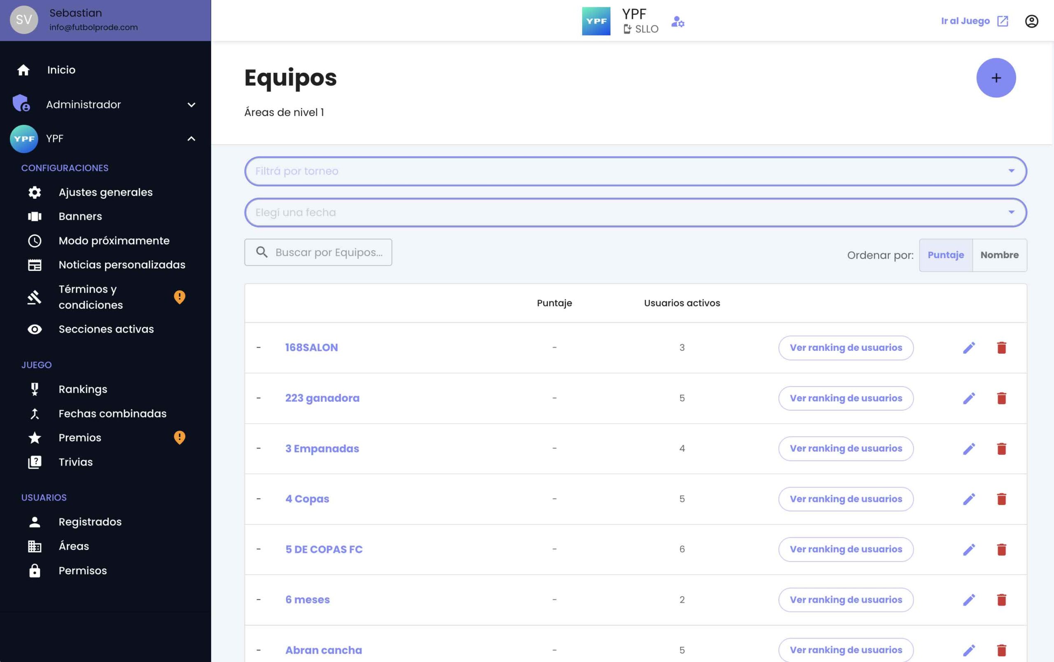Click Ver ranking de usuarios for 3 Empanadas
The width and height of the screenshot is (1054, 662).
coord(845,448)
